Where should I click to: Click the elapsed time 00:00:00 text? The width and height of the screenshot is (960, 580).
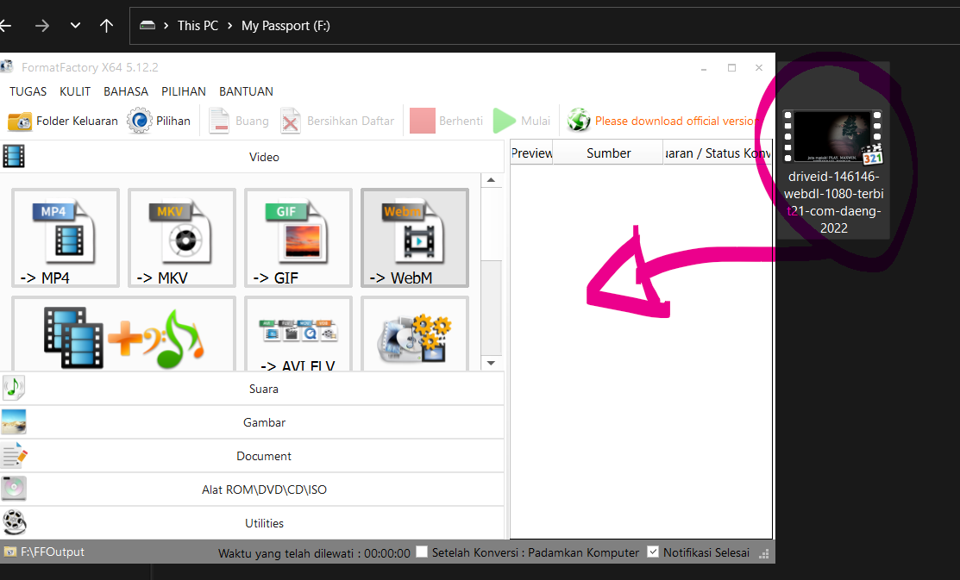387,553
